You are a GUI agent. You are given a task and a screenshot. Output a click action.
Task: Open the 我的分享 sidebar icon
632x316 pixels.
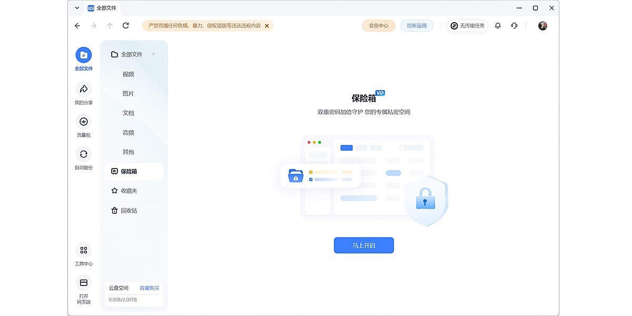click(83, 89)
